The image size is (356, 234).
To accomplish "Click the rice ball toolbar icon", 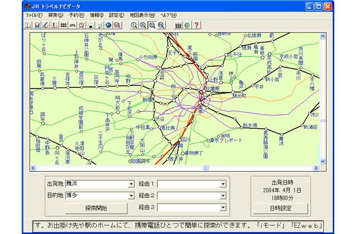I will point(90,25).
